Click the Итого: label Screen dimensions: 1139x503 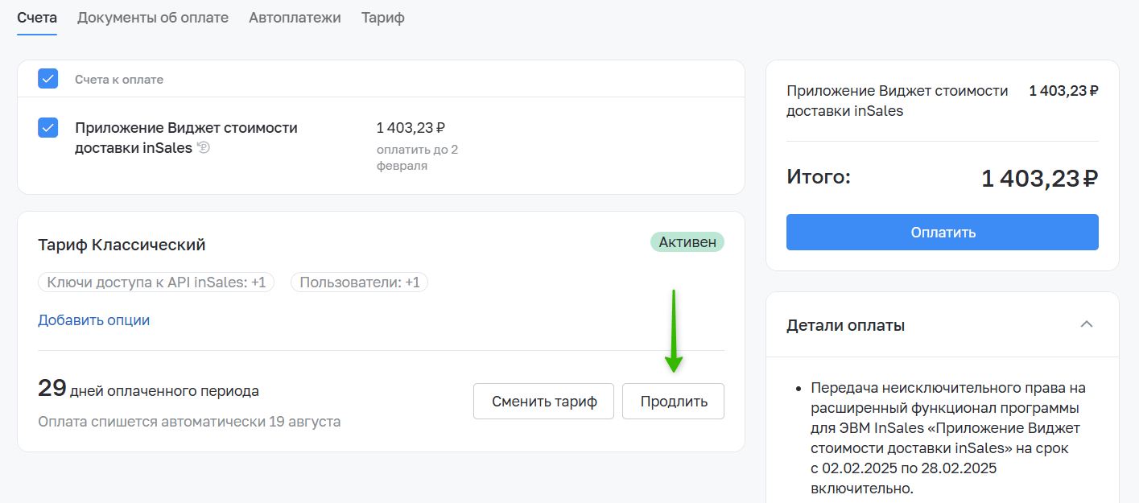[819, 176]
